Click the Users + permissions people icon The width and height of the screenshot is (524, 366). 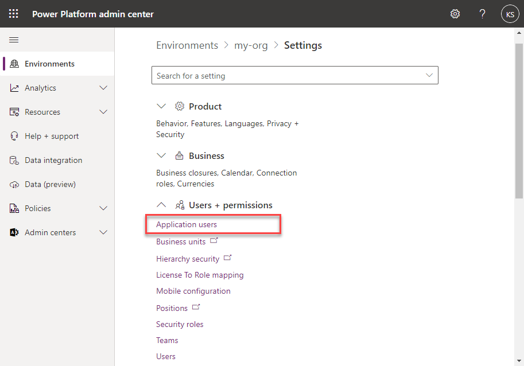[180, 205]
